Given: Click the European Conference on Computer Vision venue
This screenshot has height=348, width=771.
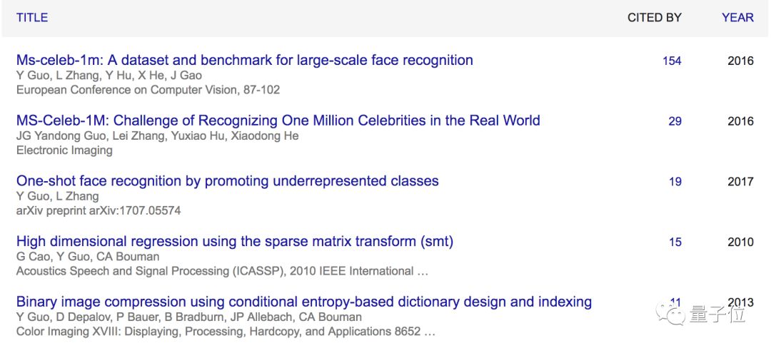Looking at the screenshot, I should click(148, 90).
